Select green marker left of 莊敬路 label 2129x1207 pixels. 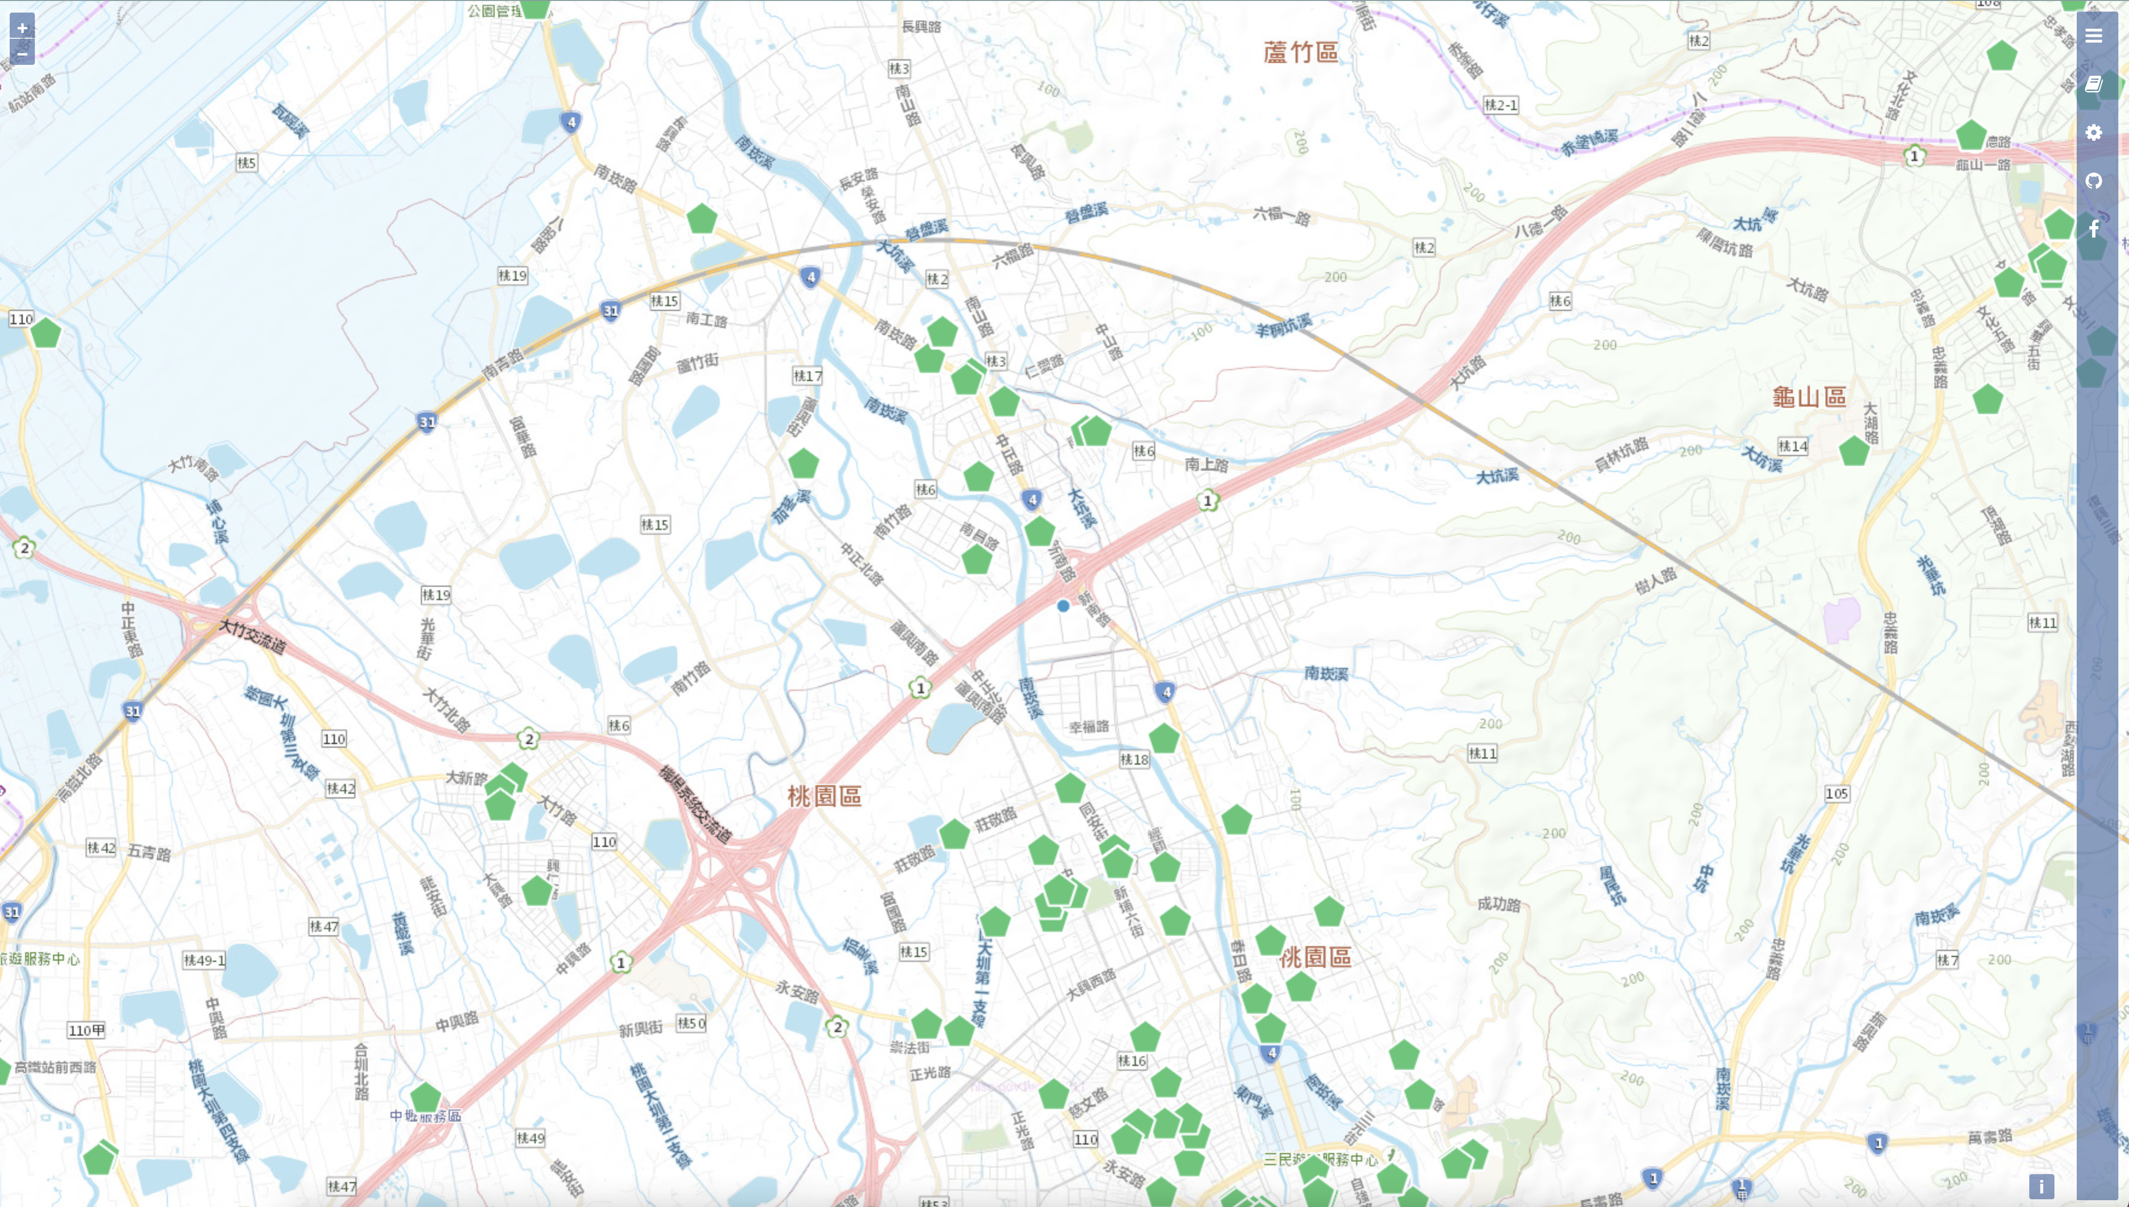coord(954,834)
